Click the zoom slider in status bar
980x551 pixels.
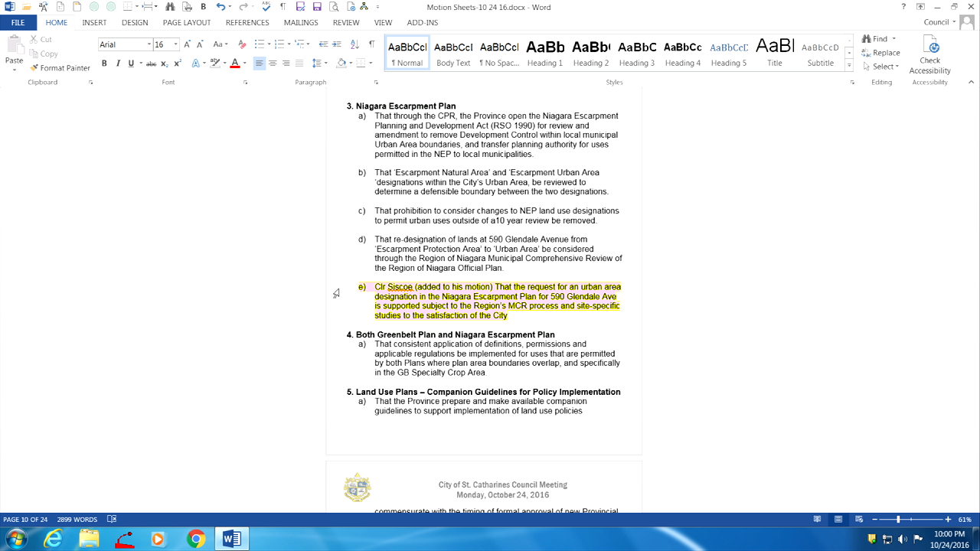point(910,519)
